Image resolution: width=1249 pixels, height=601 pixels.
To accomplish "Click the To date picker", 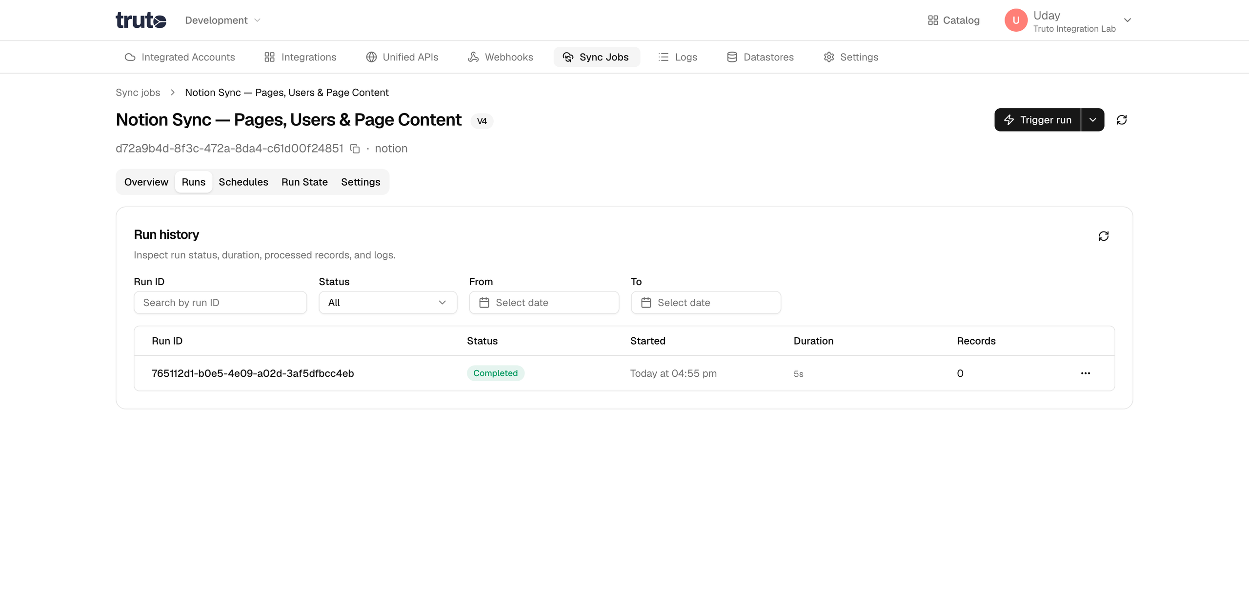I will (x=706, y=303).
